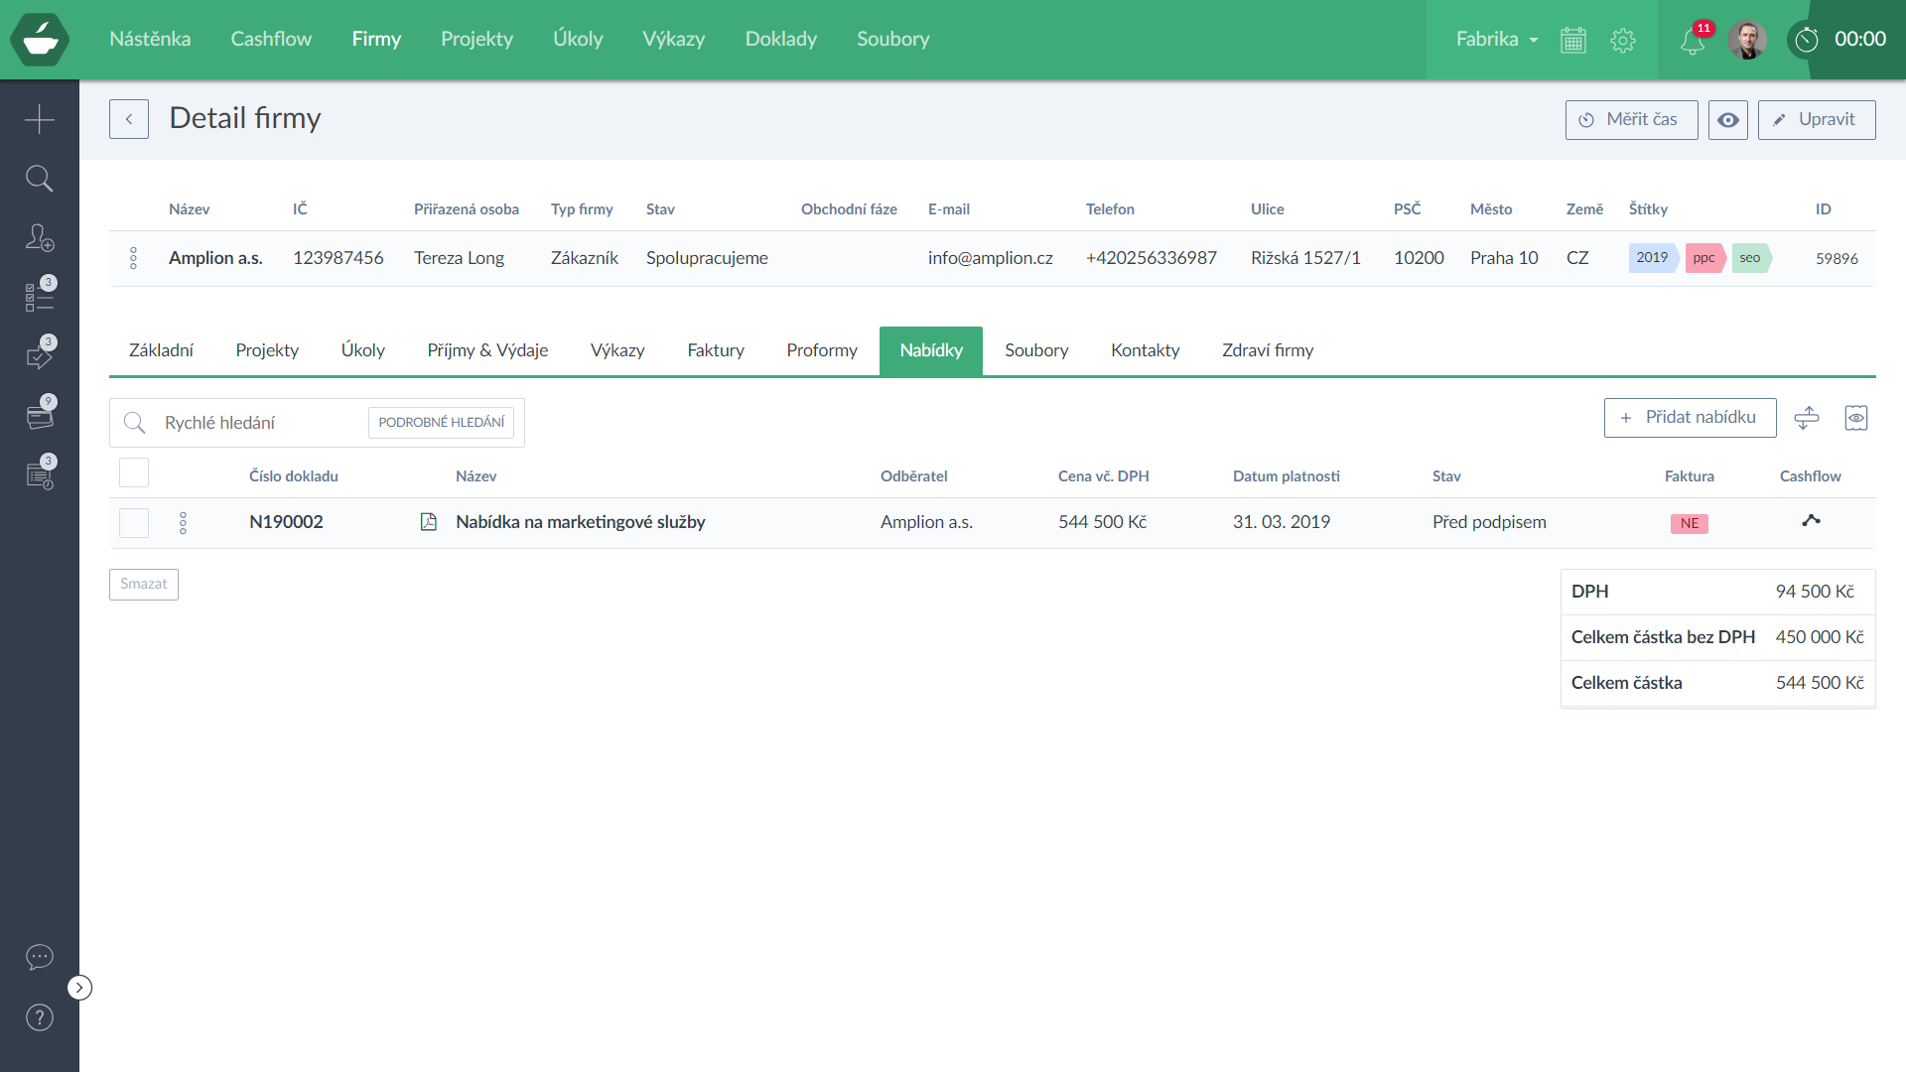Toggle the eye visibility button near Upravit
This screenshot has height=1072, width=1906.
pyautogui.click(x=1728, y=120)
